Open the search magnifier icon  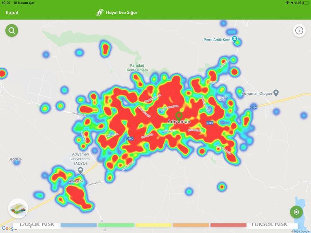pyautogui.click(x=12, y=31)
